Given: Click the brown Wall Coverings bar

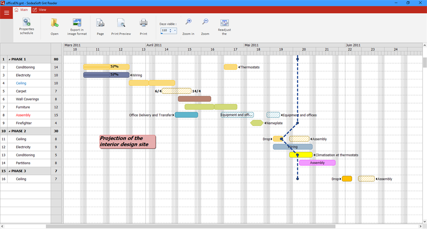Looking at the screenshot, I should point(195,99).
